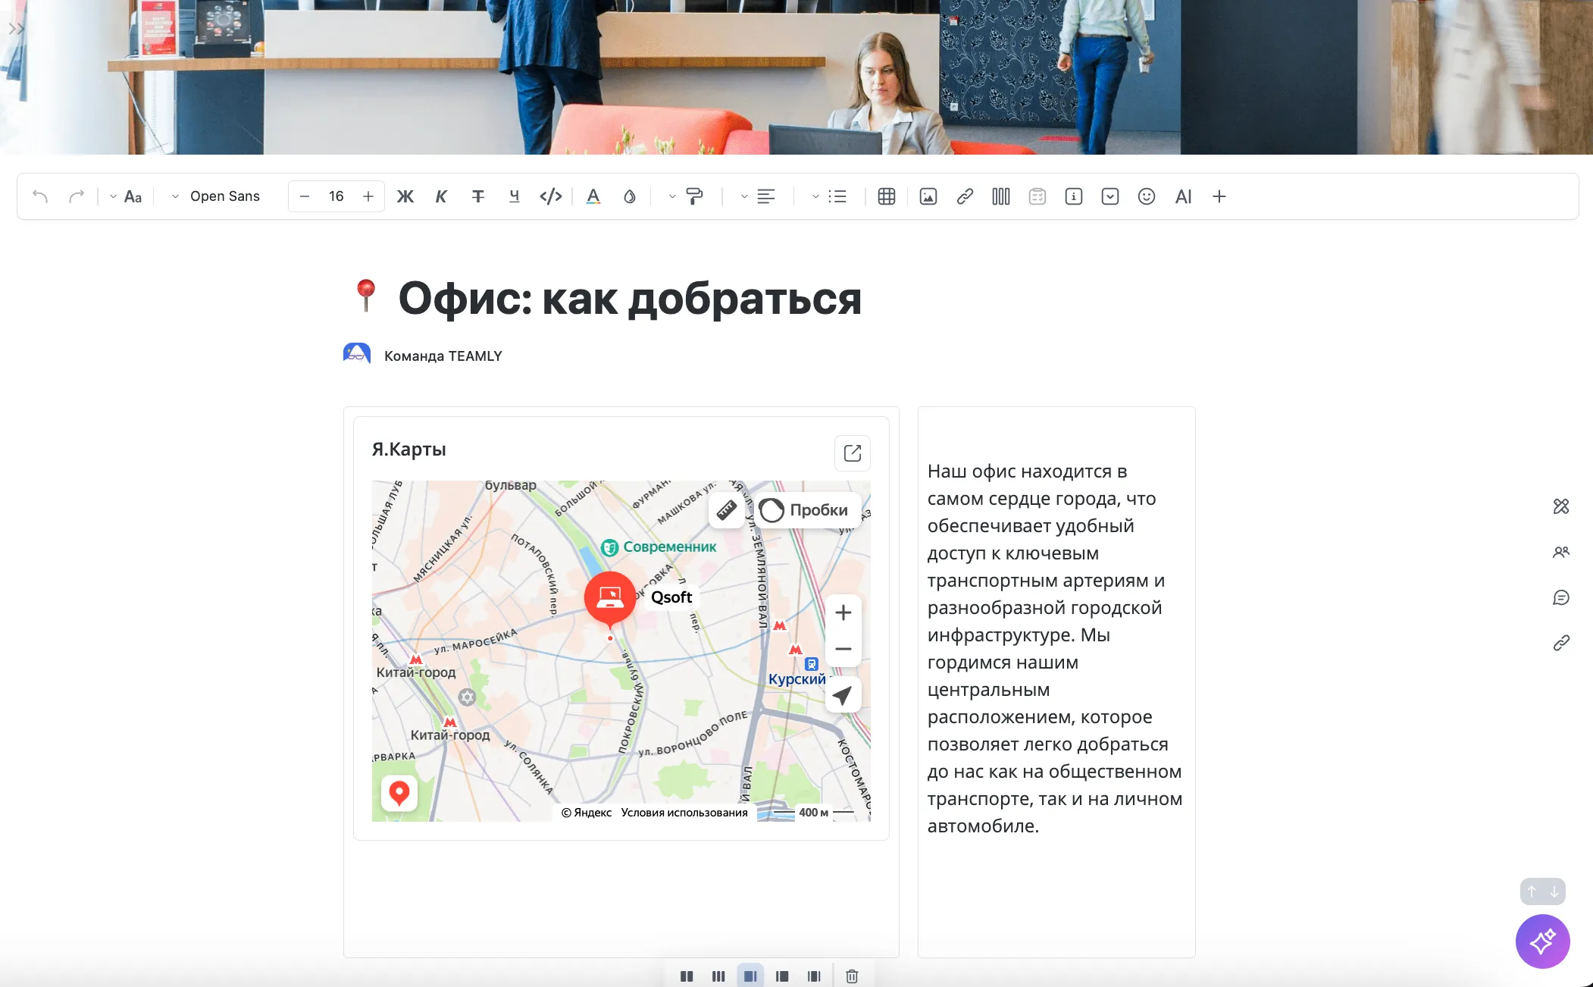
Task: Increase font size with plus stepper
Action: pyautogui.click(x=368, y=197)
